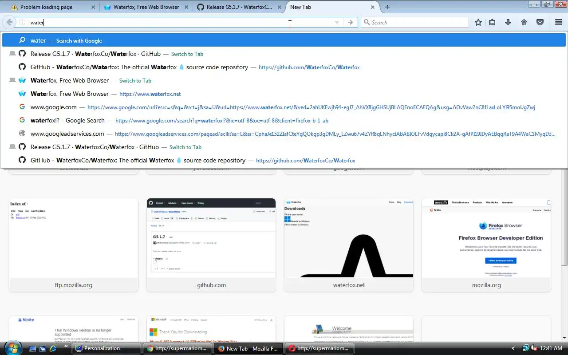Open the github.com tile

[211, 245]
